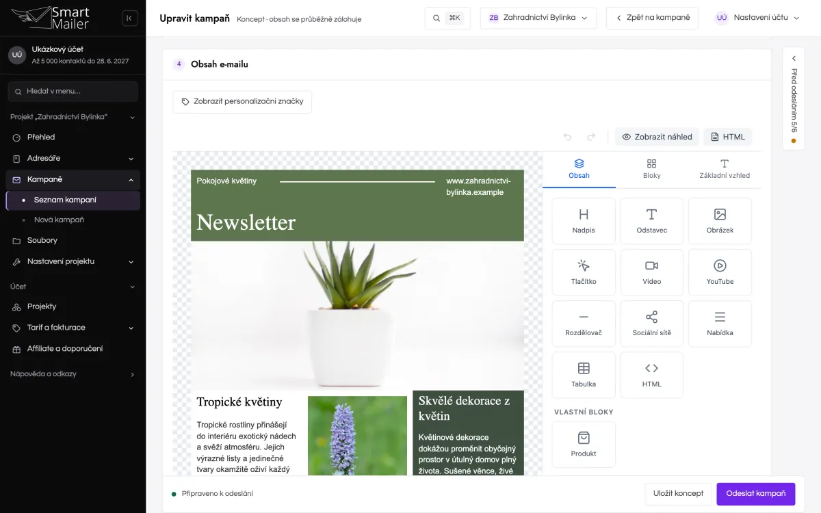Add the custom Produkt block
Image resolution: width=821 pixels, height=513 pixels.
(x=584, y=445)
